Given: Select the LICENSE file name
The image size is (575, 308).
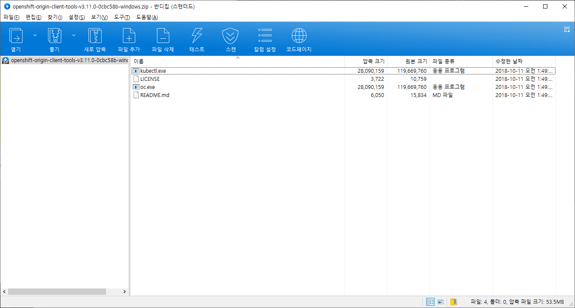Looking at the screenshot, I should click(150, 79).
